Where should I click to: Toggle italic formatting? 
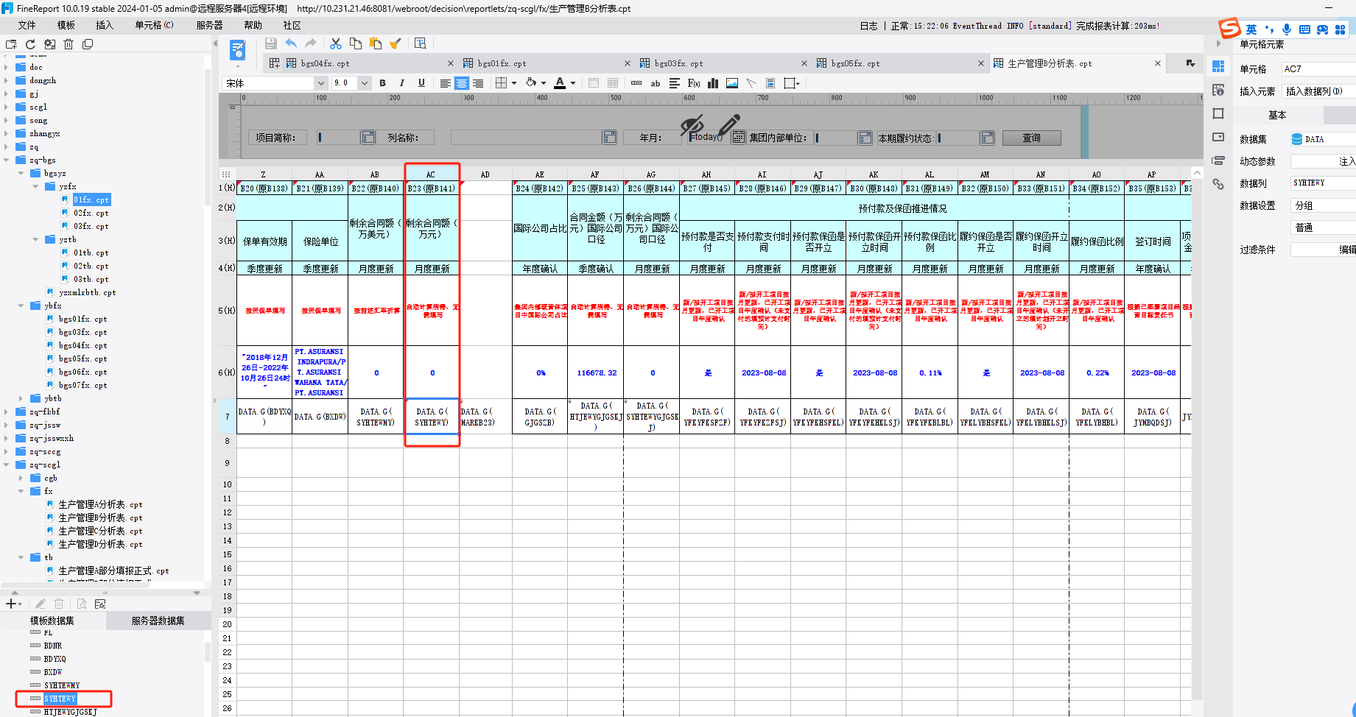[401, 83]
